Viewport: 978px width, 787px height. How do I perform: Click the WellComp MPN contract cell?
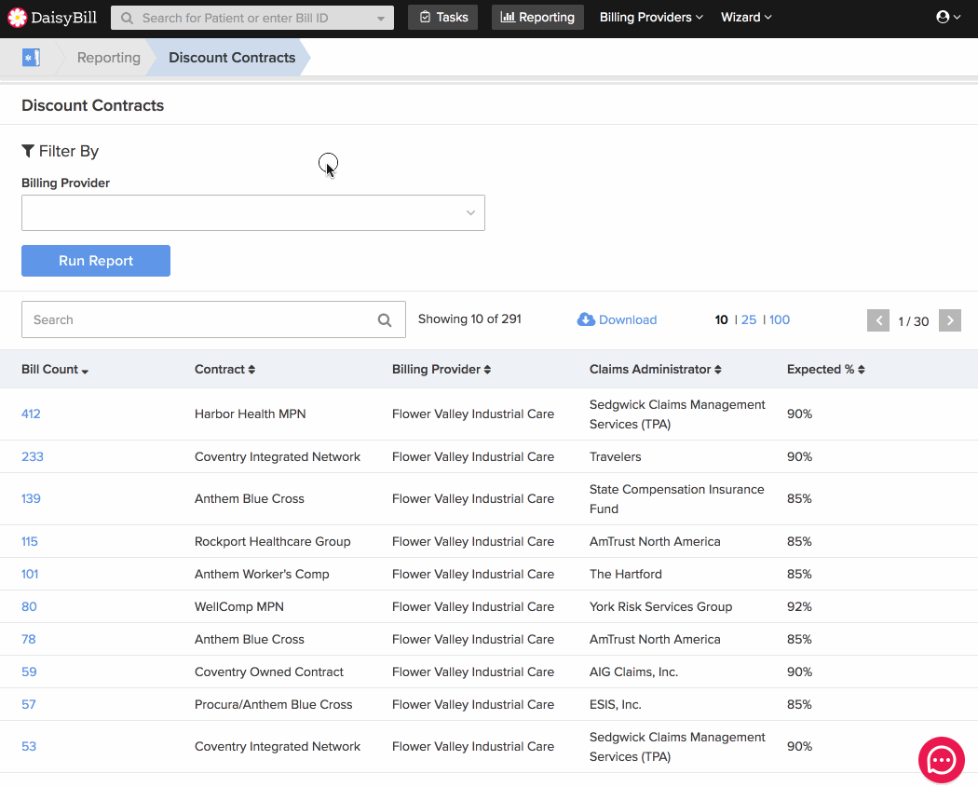coord(238,606)
